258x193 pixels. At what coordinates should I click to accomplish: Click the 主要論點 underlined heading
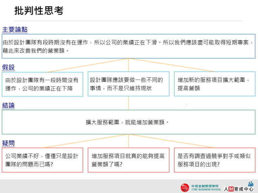tap(15, 29)
